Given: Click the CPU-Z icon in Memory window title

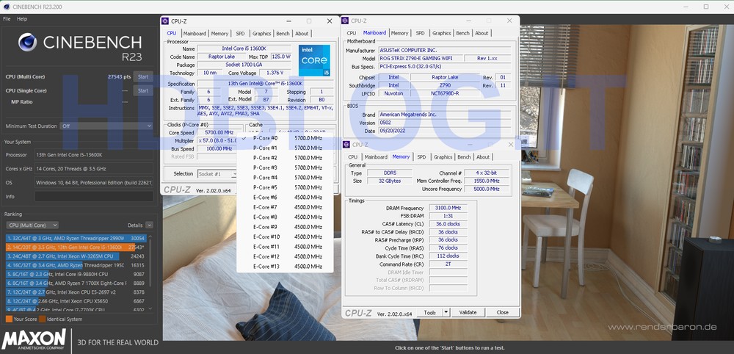Looking at the screenshot, I should point(346,145).
